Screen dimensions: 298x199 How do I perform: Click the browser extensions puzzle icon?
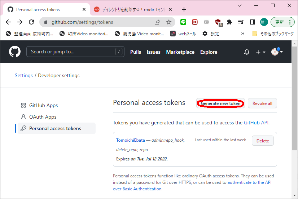click(x=229, y=22)
